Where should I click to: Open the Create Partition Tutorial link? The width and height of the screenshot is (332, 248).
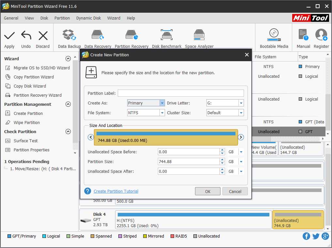116,191
